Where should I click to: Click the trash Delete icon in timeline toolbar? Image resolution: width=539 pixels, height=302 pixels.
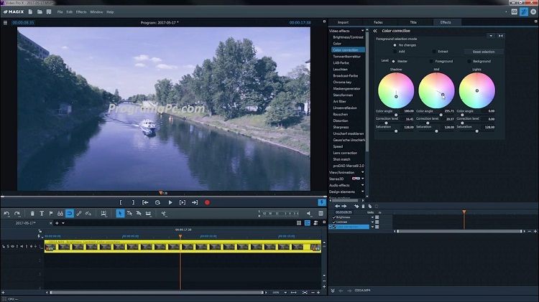click(x=32, y=213)
